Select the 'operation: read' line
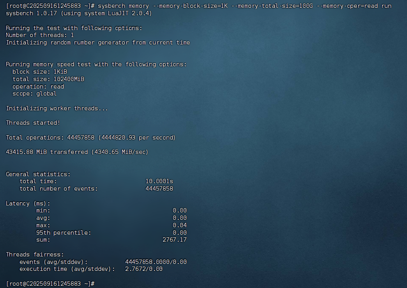The image size is (407, 288). tap(37, 86)
